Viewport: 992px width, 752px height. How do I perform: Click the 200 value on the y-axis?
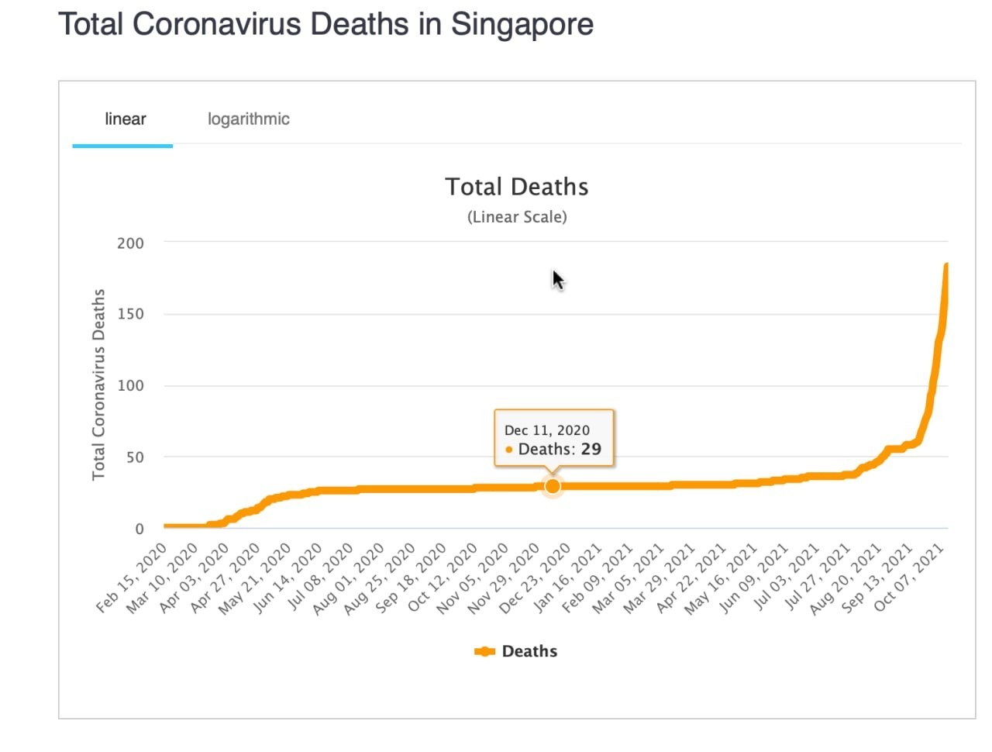pyautogui.click(x=130, y=243)
